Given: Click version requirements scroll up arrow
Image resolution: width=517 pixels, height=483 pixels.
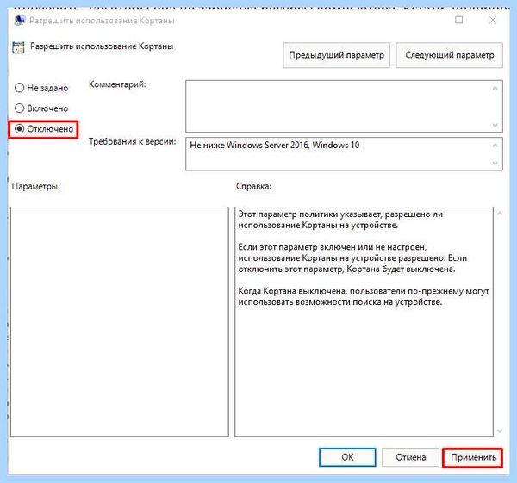Looking at the screenshot, I should click(x=495, y=145).
